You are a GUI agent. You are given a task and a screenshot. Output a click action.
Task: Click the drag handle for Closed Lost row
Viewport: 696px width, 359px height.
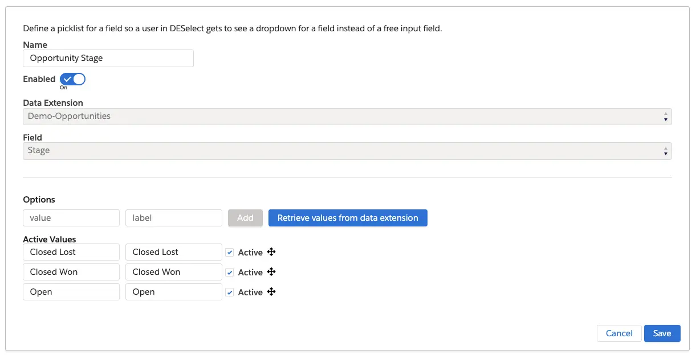(x=271, y=252)
